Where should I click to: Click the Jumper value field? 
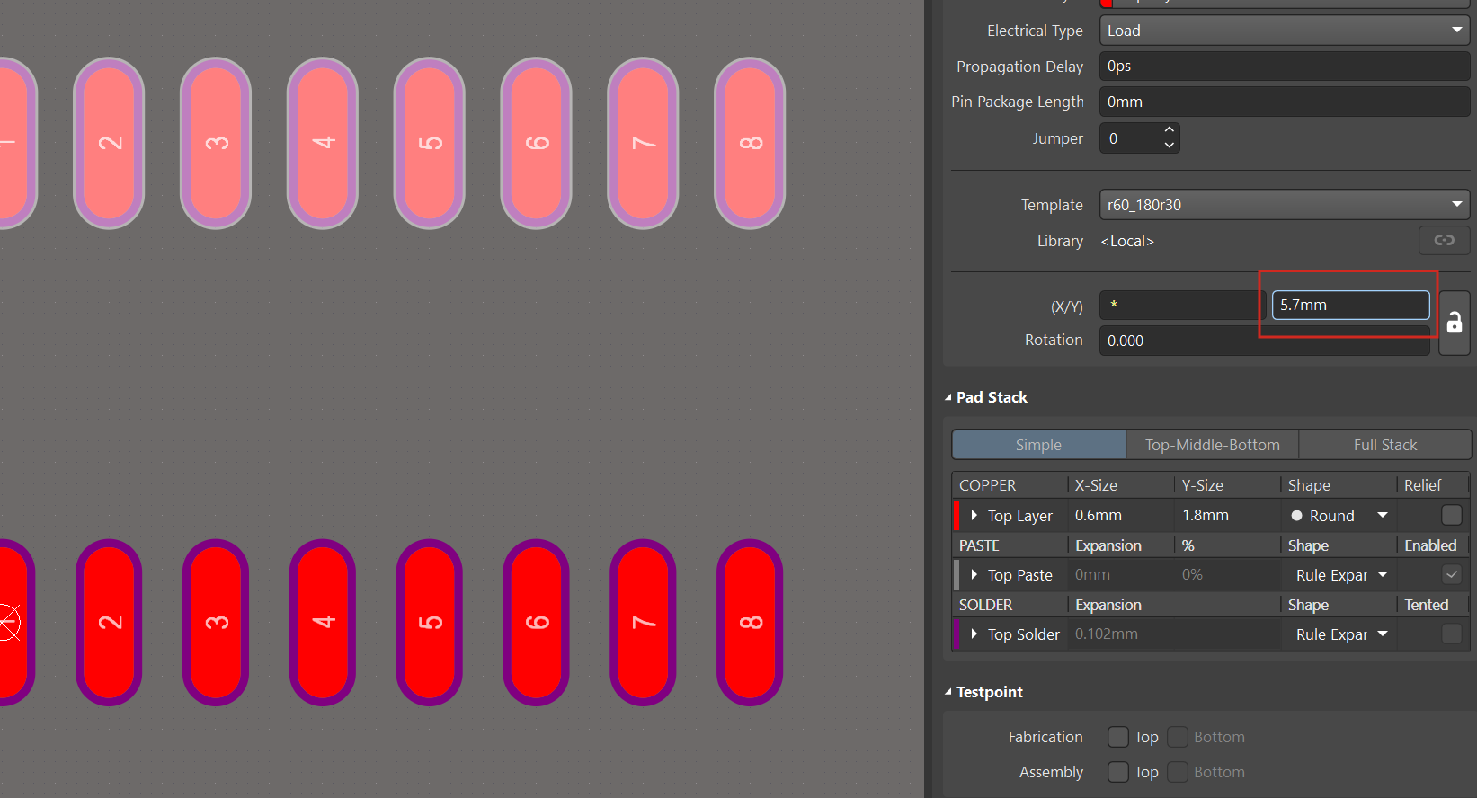1129,138
